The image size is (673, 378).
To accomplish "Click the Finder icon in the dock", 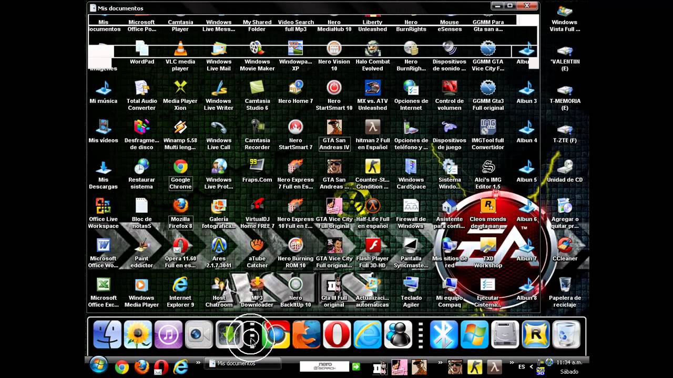I will [x=107, y=334].
